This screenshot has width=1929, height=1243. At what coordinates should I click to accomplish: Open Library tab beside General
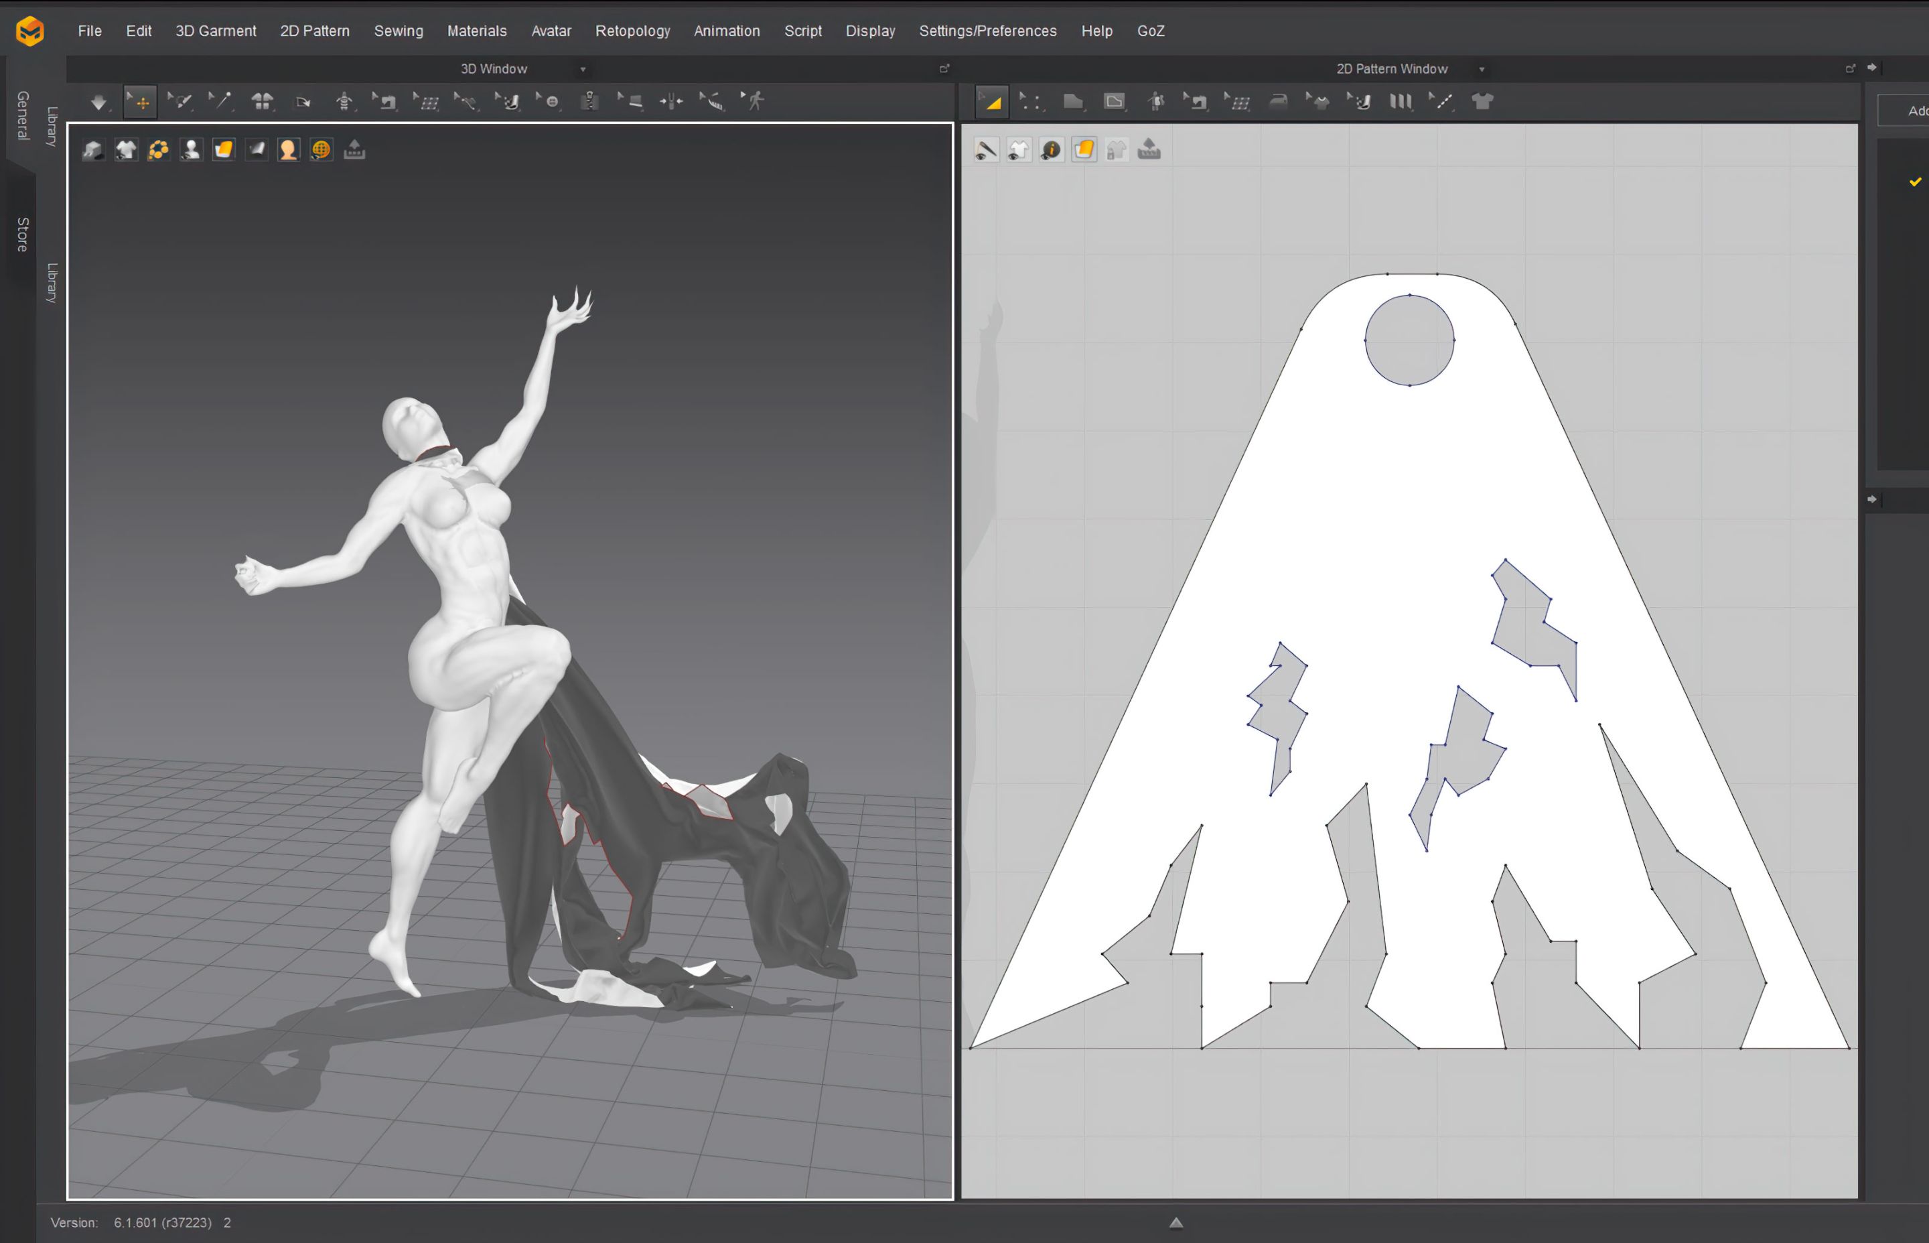(x=52, y=126)
